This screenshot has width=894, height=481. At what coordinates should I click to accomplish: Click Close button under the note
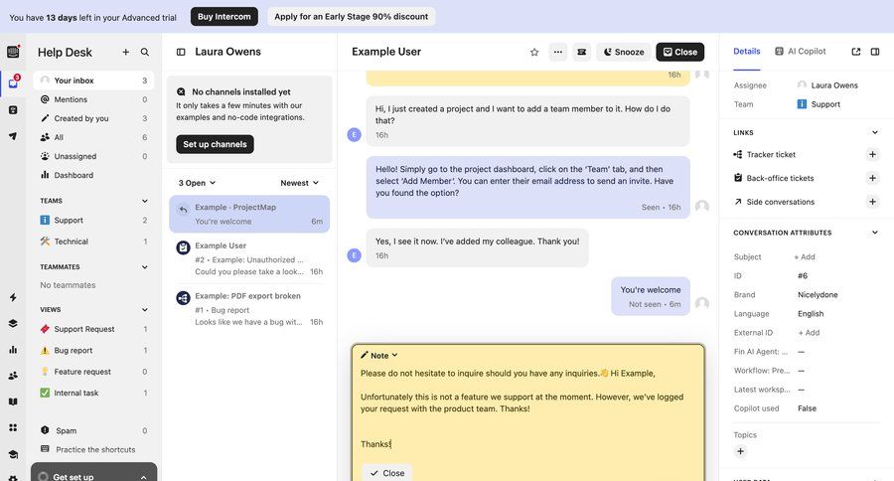pos(387,473)
